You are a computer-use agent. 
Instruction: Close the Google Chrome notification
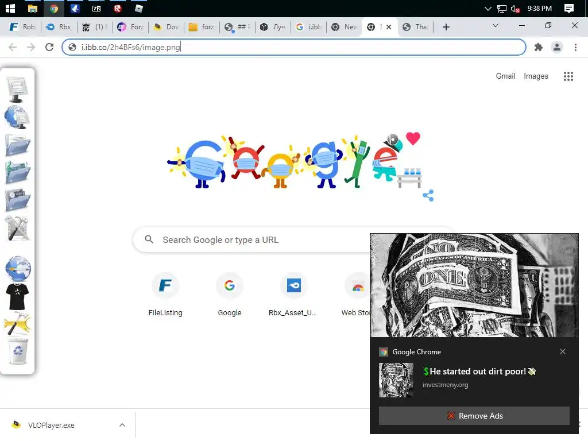tap(563, 351)
